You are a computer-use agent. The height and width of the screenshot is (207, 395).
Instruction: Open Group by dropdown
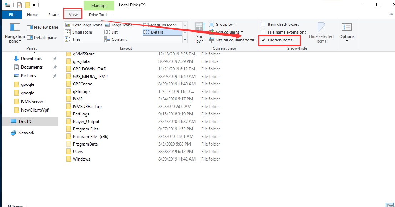(x=222, y=24)
